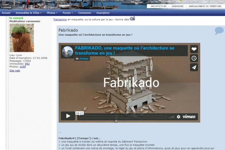Share video with paper plane icon
Image resolution: width=225 pixels, height=150 pixels.
coord(194,67)
